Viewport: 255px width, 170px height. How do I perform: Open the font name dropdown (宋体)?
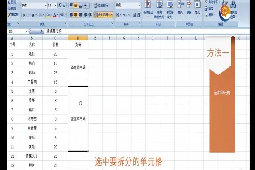pyautogui.click(x=46, y=6)
